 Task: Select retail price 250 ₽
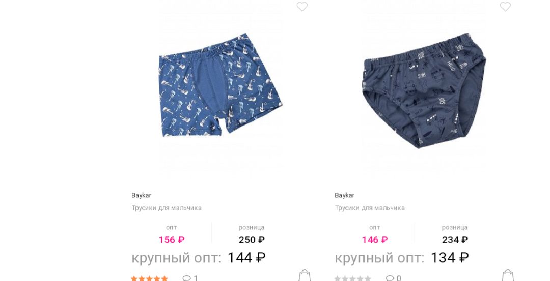252,240
